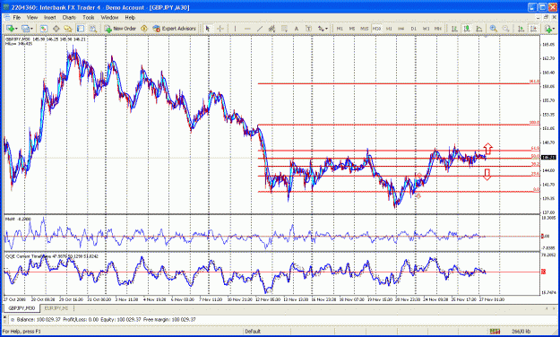Toggle chart Auto Scroll
The height and width of the screenshot is (337, 560).
[x=521, y=28]
